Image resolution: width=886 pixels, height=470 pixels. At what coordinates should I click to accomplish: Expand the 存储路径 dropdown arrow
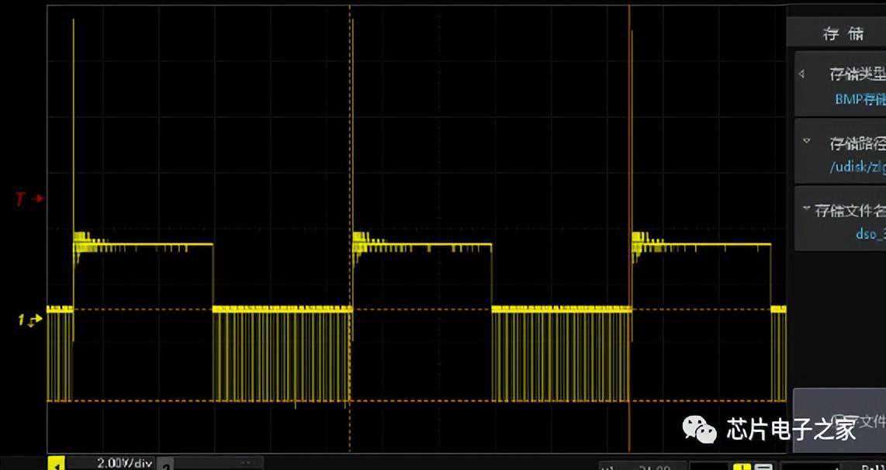(807, 142)
